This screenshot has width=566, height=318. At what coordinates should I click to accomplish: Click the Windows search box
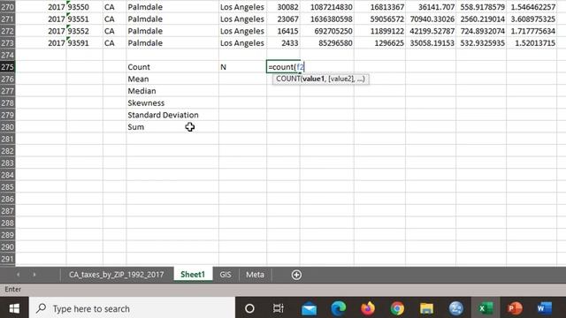132,308
